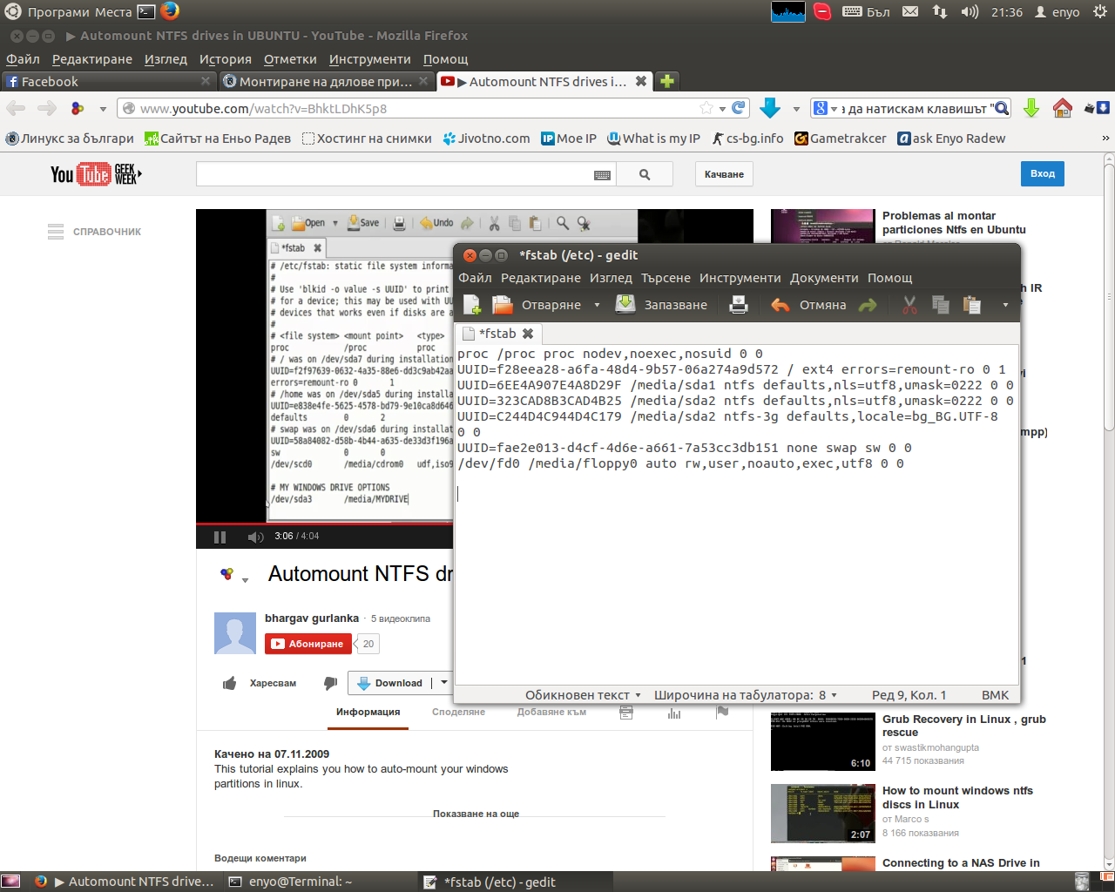
Task: Open What is my IP bookmark
Action: (653, 139)
